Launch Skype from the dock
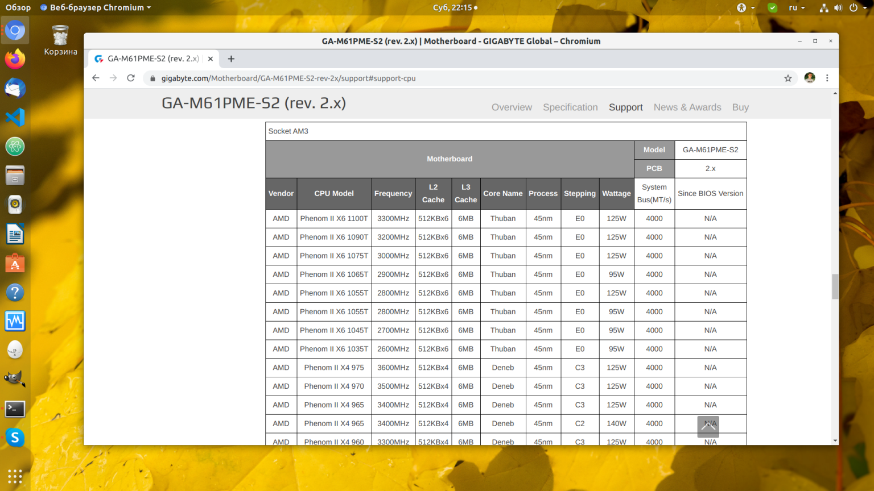The height and width of the screenshot is (491, 874). tap(15, 438)
